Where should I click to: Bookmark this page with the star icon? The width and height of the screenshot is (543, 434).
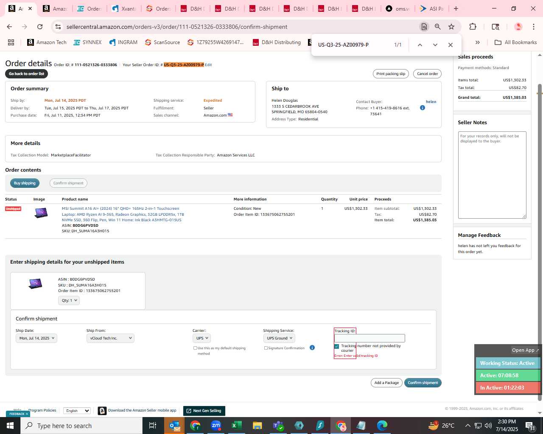pyautogui.click(x=451, y=27)
